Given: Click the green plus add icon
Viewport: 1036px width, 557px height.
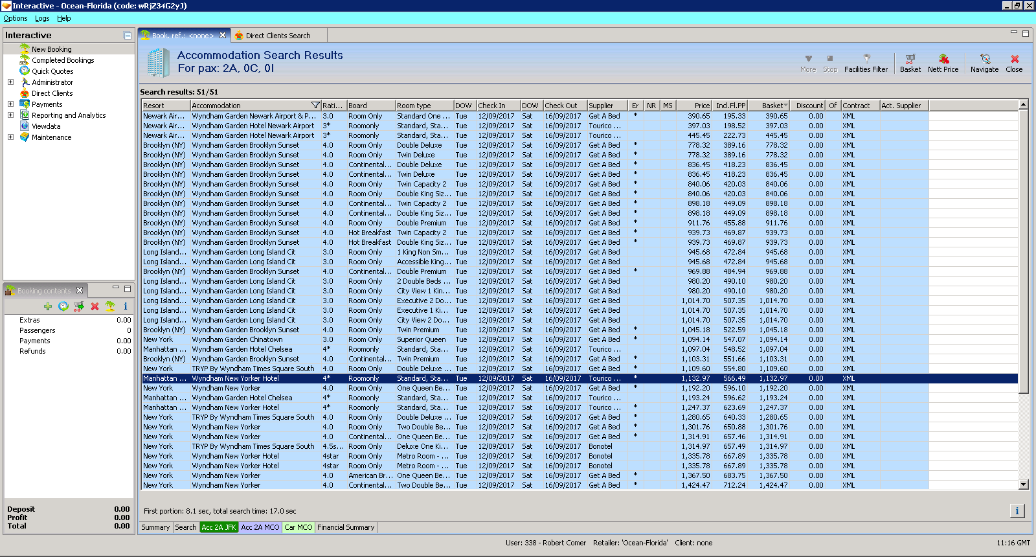Looking at the screenshot, I should click(x=48, y=306).
